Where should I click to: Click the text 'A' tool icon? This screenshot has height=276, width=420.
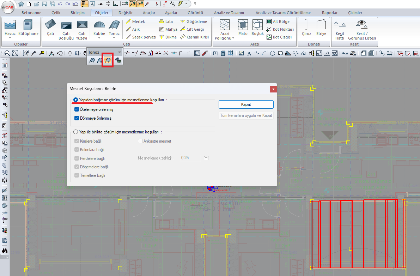point(249,53)
